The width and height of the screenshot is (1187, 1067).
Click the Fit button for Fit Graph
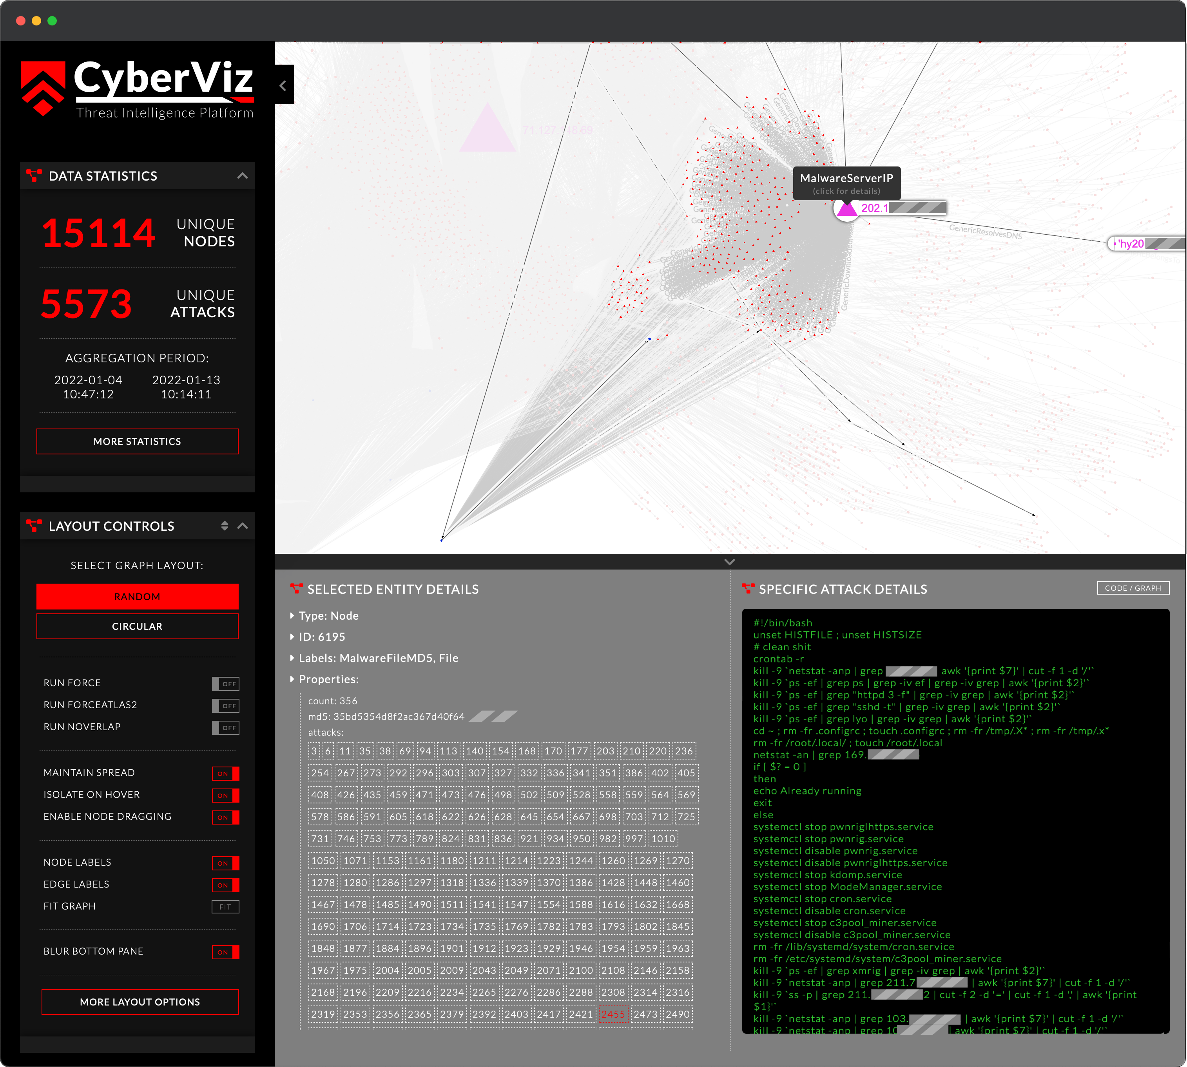click(225, 907)
